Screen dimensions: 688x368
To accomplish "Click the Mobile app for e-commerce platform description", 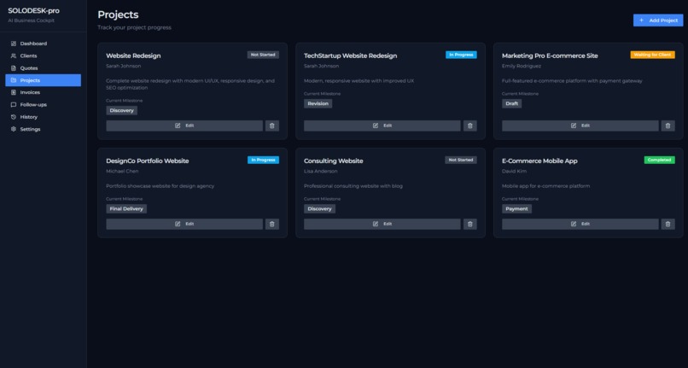I will tap(545, 186).
